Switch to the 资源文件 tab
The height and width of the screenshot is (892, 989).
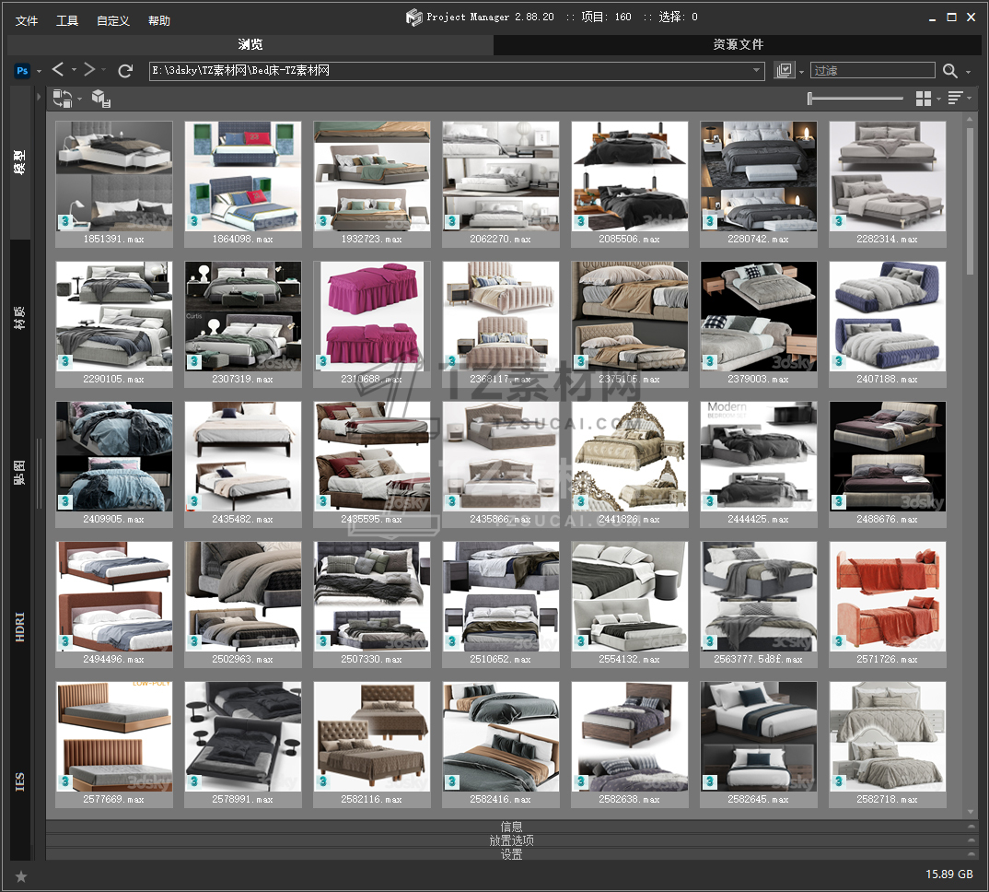click(x=738, y=44)
